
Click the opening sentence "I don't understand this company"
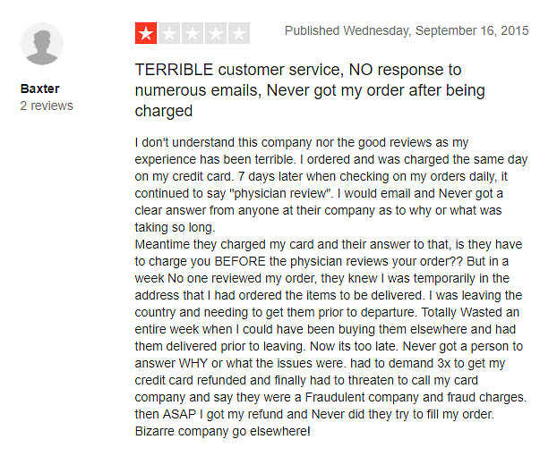click(x=224, y=142)
